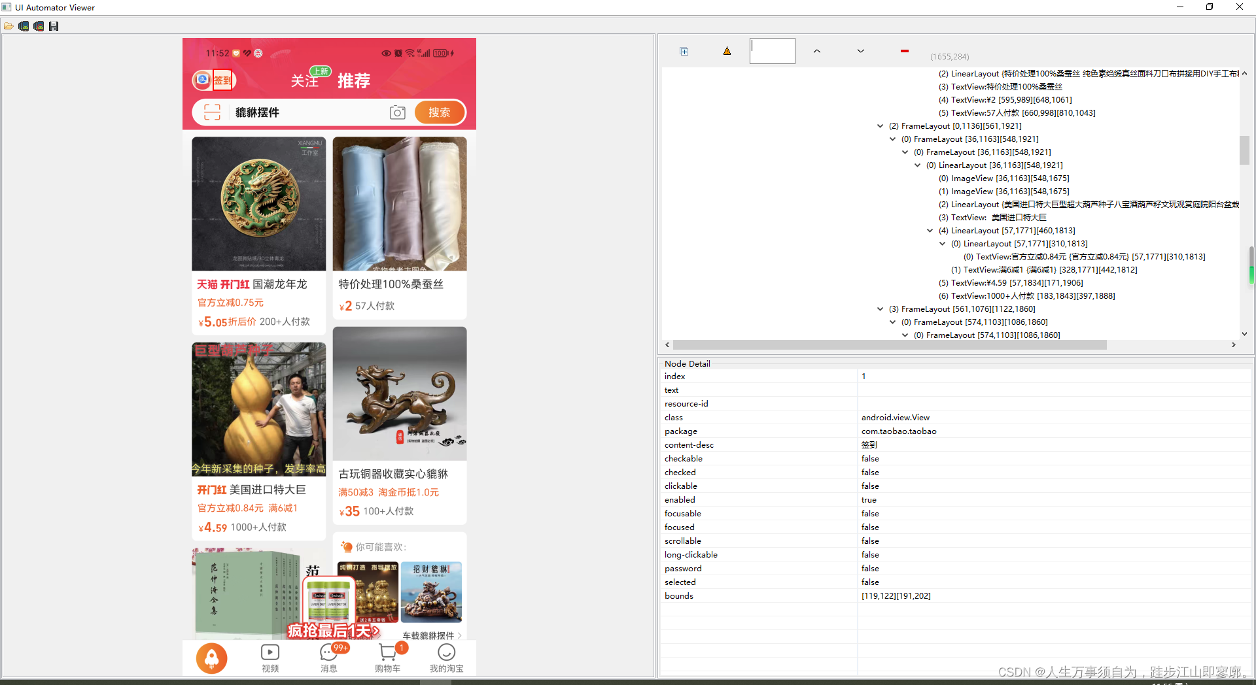The image size is (1256, 685).
Task: Select tree row TextView:特价处理100%桑蚕丝
Action: coord(1000,87)
